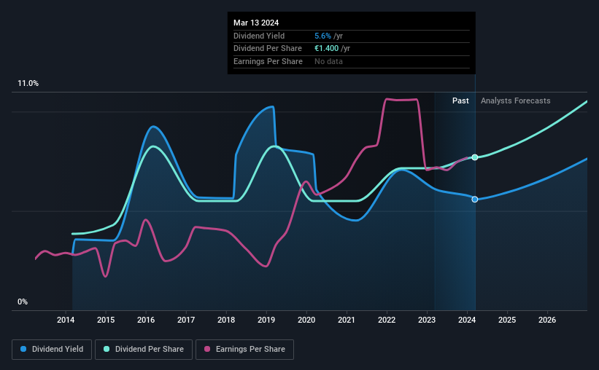Click the 2026 x-axis label

(x=547, y=320)
